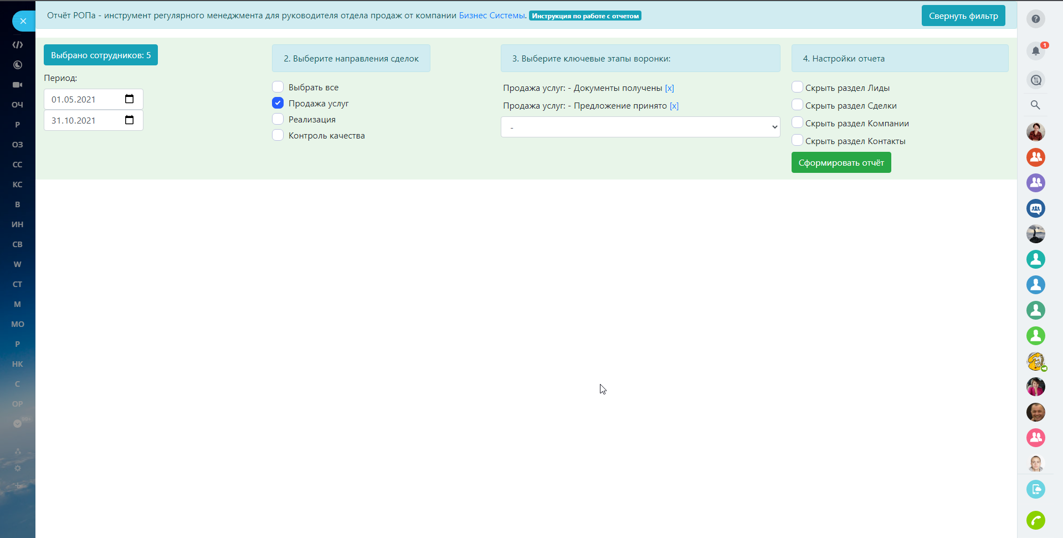Image resolution: width=1063 pixels, height=538 pixels.
Task: Tick the 'Контроль качества' checkbox
Action: tap(278, 135)
